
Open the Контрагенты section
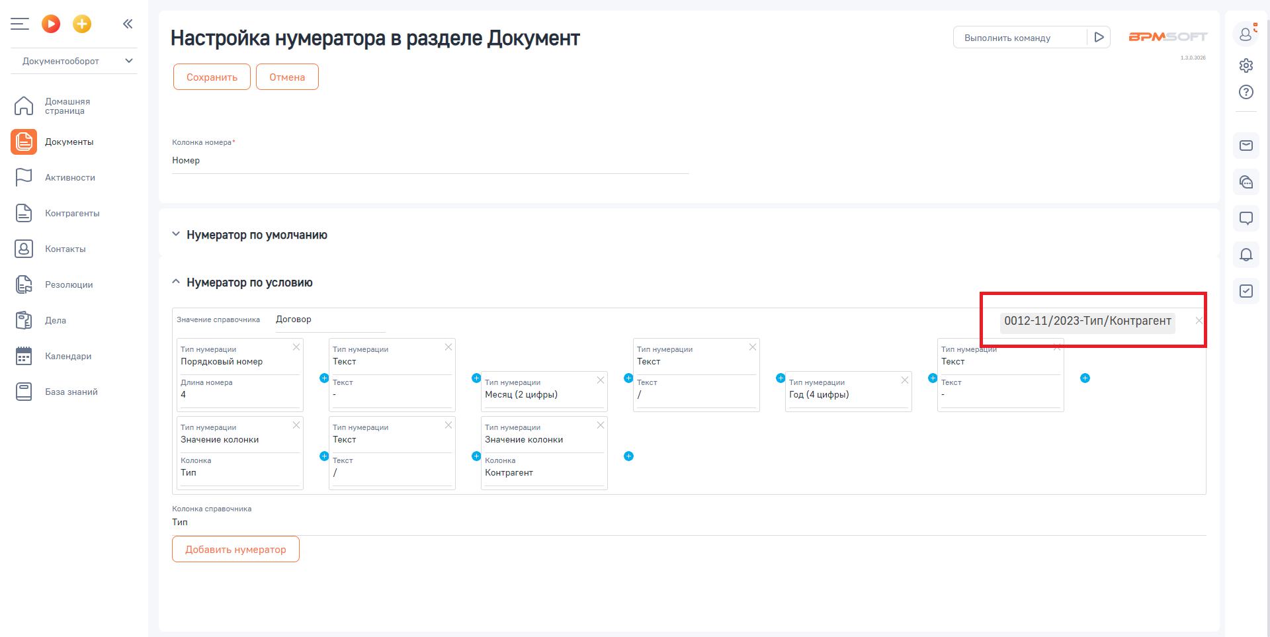(74, 213)
